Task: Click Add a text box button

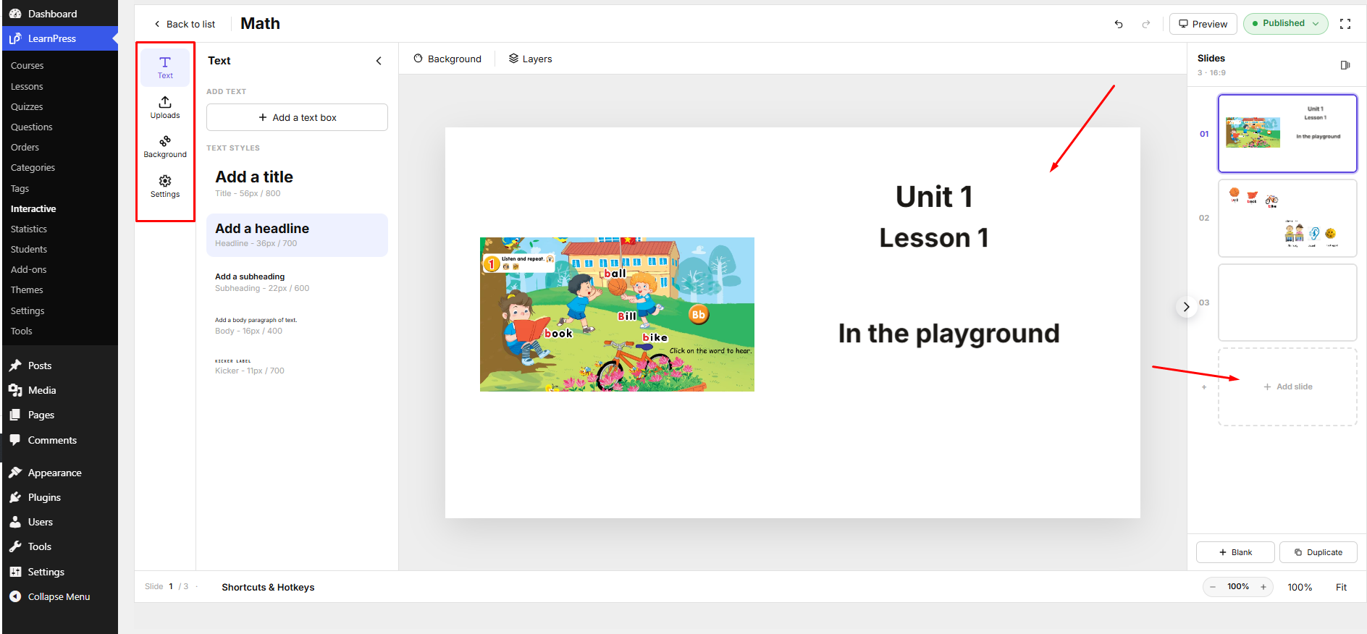Action: [x=297, y=117]
